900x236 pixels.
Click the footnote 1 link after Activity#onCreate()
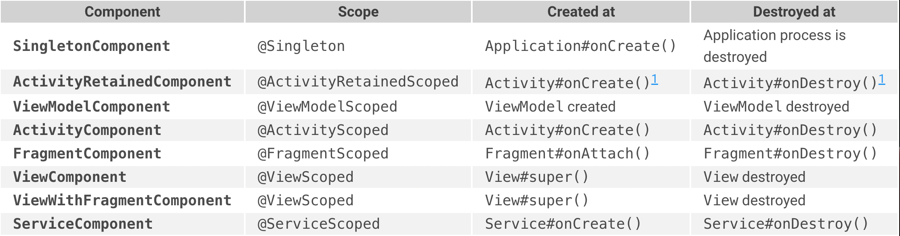tap(654, 80)
